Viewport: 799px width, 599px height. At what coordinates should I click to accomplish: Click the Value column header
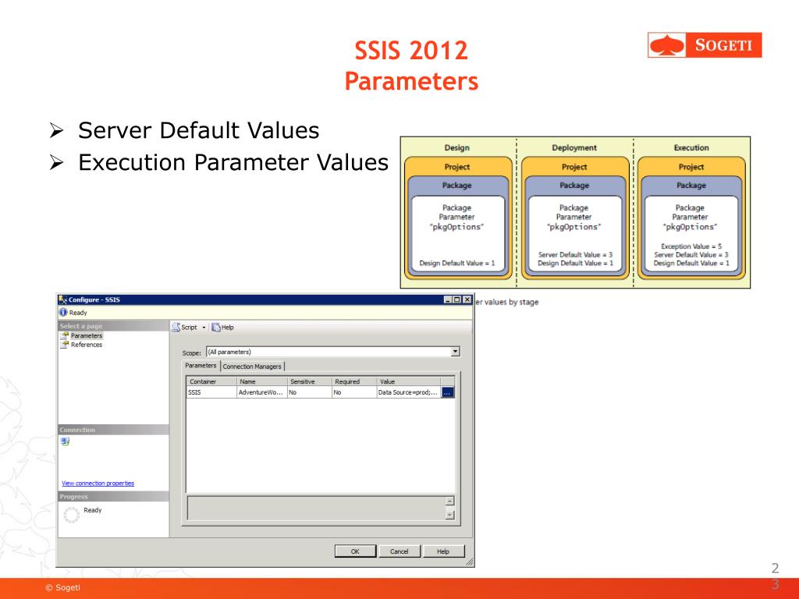[409, 381]
